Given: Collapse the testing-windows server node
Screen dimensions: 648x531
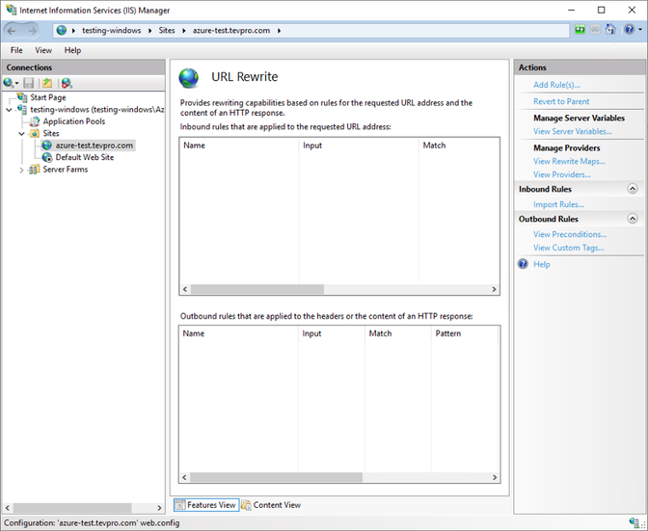Looking at the screenshot, I should click(9, 110).
